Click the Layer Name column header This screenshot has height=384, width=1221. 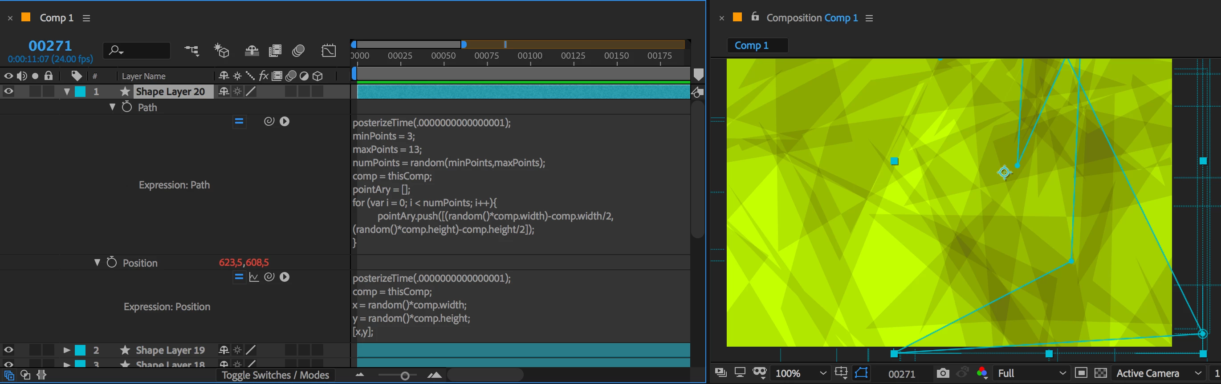(144, 76)
